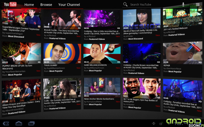Open the recent apps button
The width and height of the screenshot is (204, 127).
[x=31, y=124]
